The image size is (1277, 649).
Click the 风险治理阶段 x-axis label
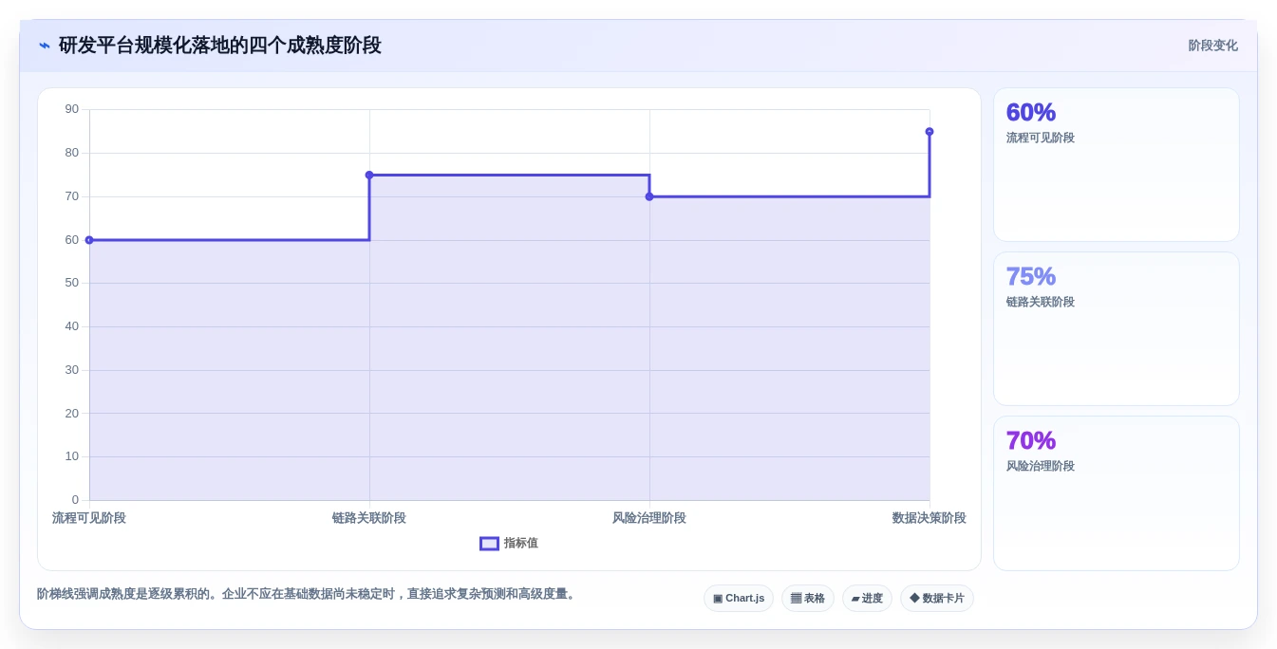[x=649, y=518]
